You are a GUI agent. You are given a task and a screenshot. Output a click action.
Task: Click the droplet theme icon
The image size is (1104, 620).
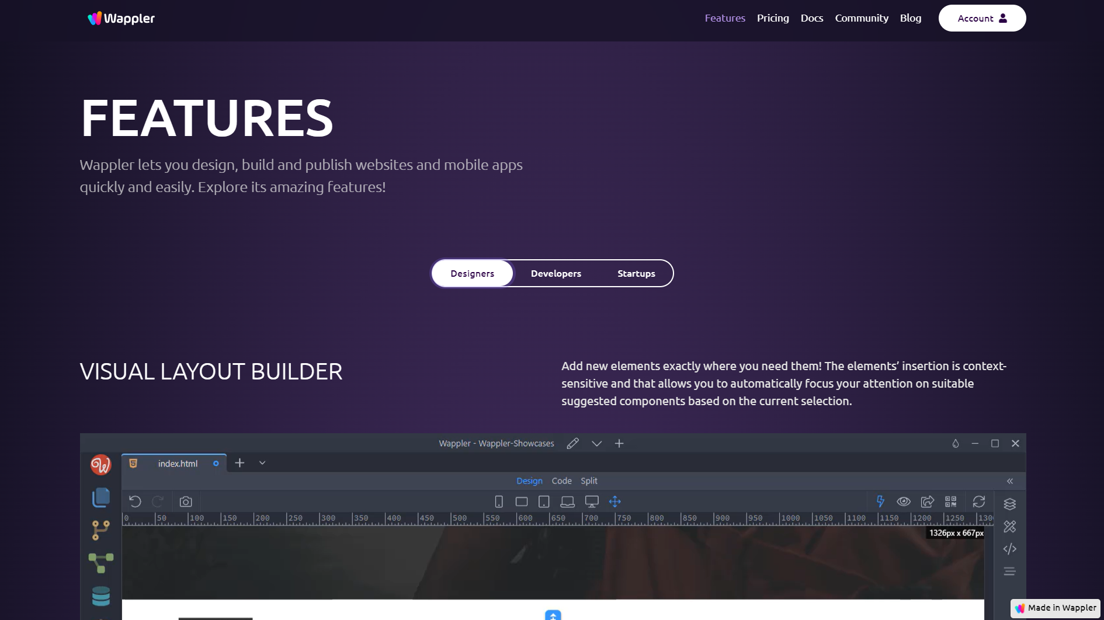point(956,443)
